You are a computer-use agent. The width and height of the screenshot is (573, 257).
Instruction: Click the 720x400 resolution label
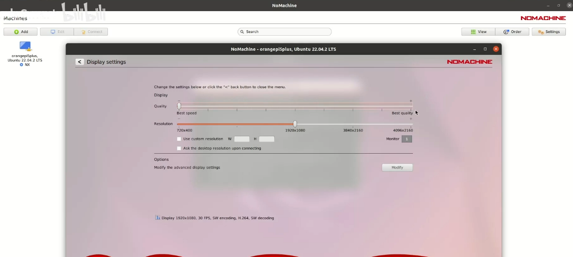point(185,131)
